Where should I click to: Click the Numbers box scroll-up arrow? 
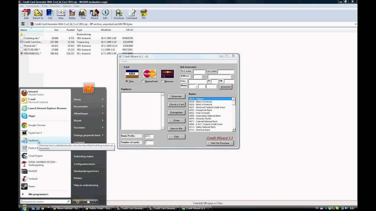[x=163, y=94]
